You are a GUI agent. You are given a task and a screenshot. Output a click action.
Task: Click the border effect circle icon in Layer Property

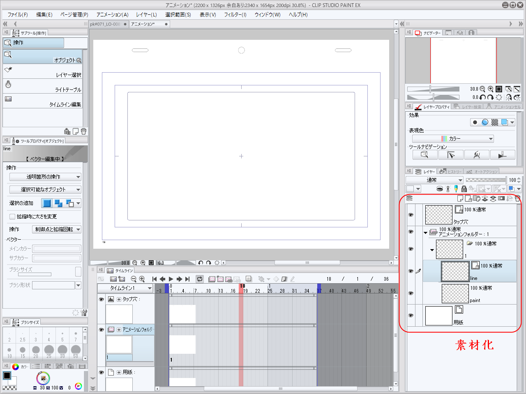475,122
